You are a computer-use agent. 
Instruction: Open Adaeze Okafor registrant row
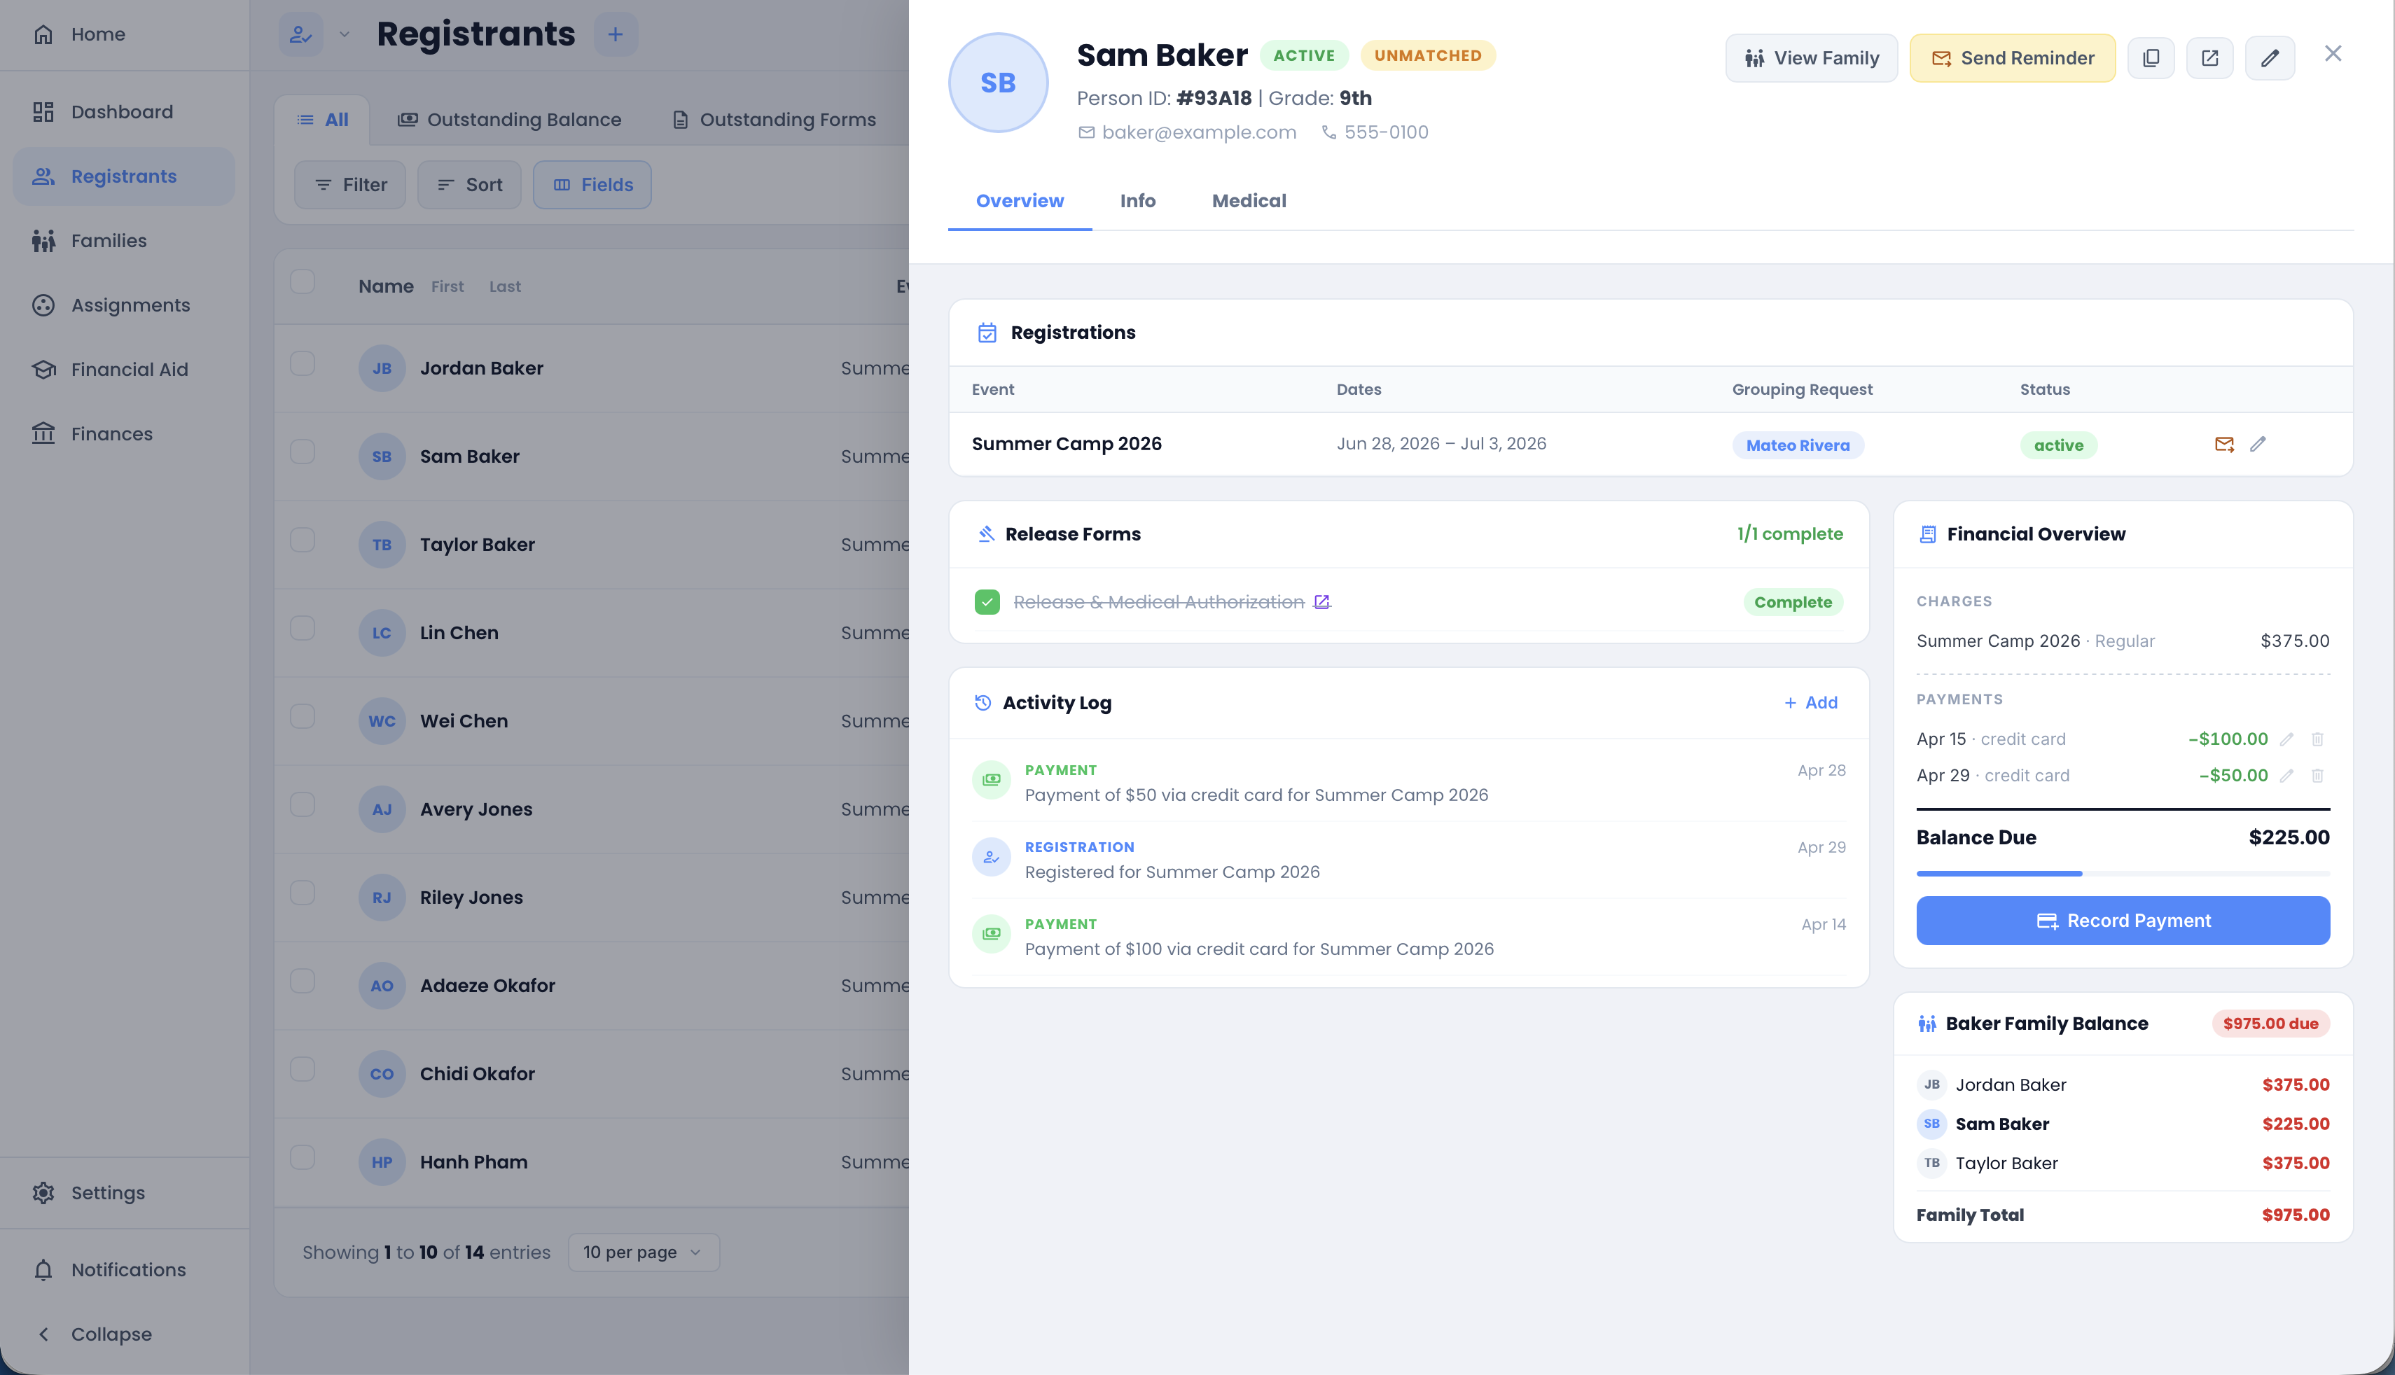click(591, 986)
